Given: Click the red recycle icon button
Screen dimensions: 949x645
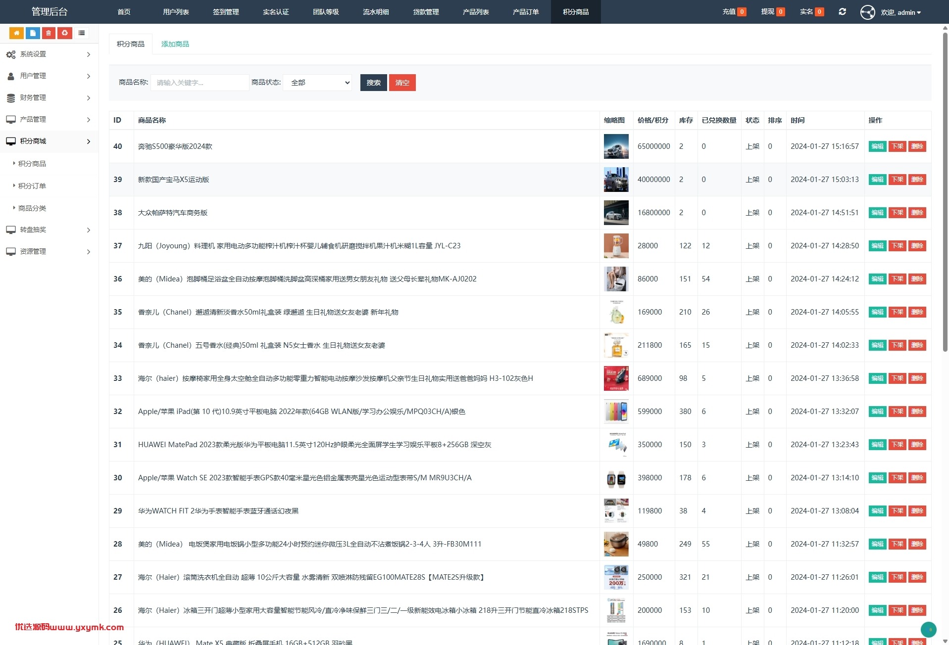Looking at the screenshot, I should (65, 33).
